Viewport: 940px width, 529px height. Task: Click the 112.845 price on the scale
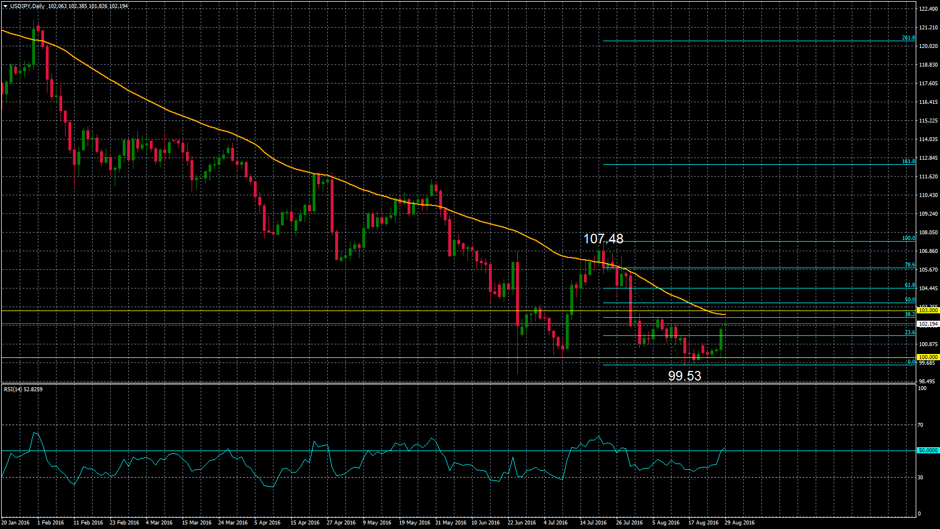929,158
